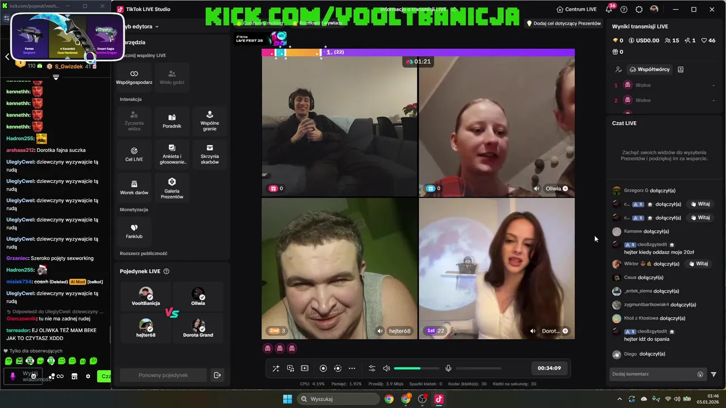Click the clip capture target icon
Screen dimensions: 726x408
(337, 368)
